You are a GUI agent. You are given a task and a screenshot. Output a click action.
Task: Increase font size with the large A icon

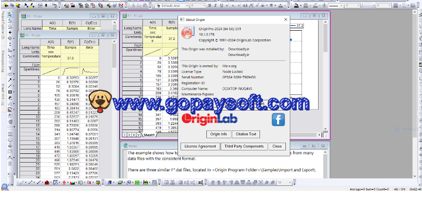pyautogui.click(x=251, y=5)
